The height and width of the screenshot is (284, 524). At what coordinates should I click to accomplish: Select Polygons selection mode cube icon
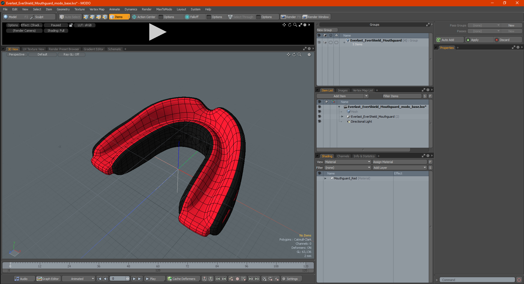(99, 17)
